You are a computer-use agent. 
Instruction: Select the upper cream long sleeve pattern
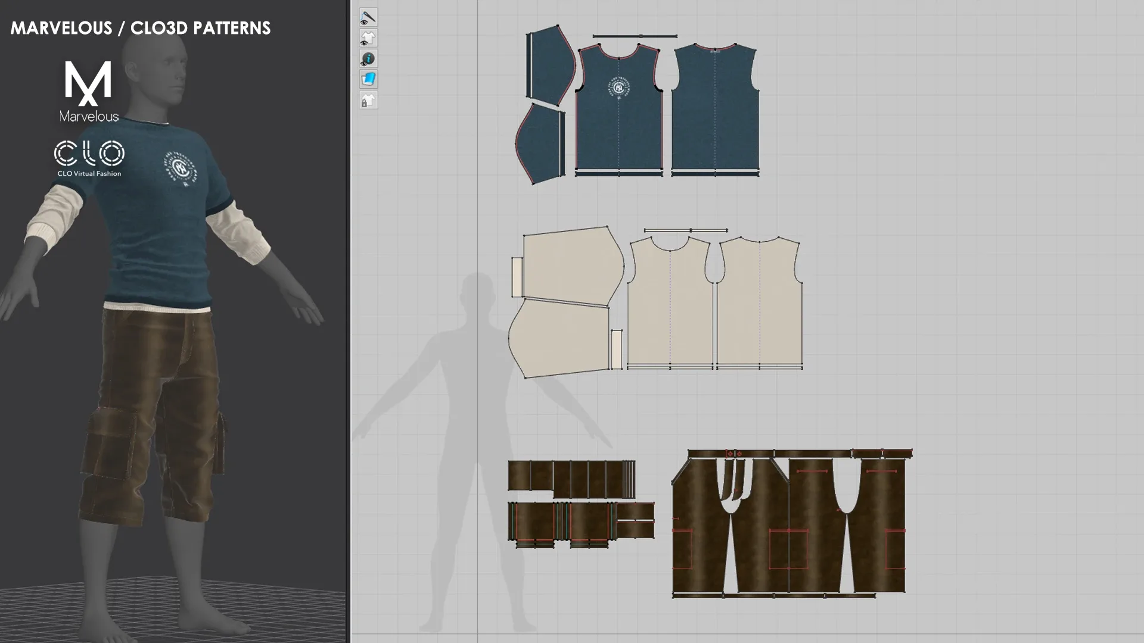[x=573, y=266]
